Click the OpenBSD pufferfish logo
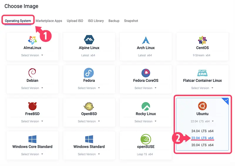Viewport: 235px width, 166px height. click(x=89, y=106)
